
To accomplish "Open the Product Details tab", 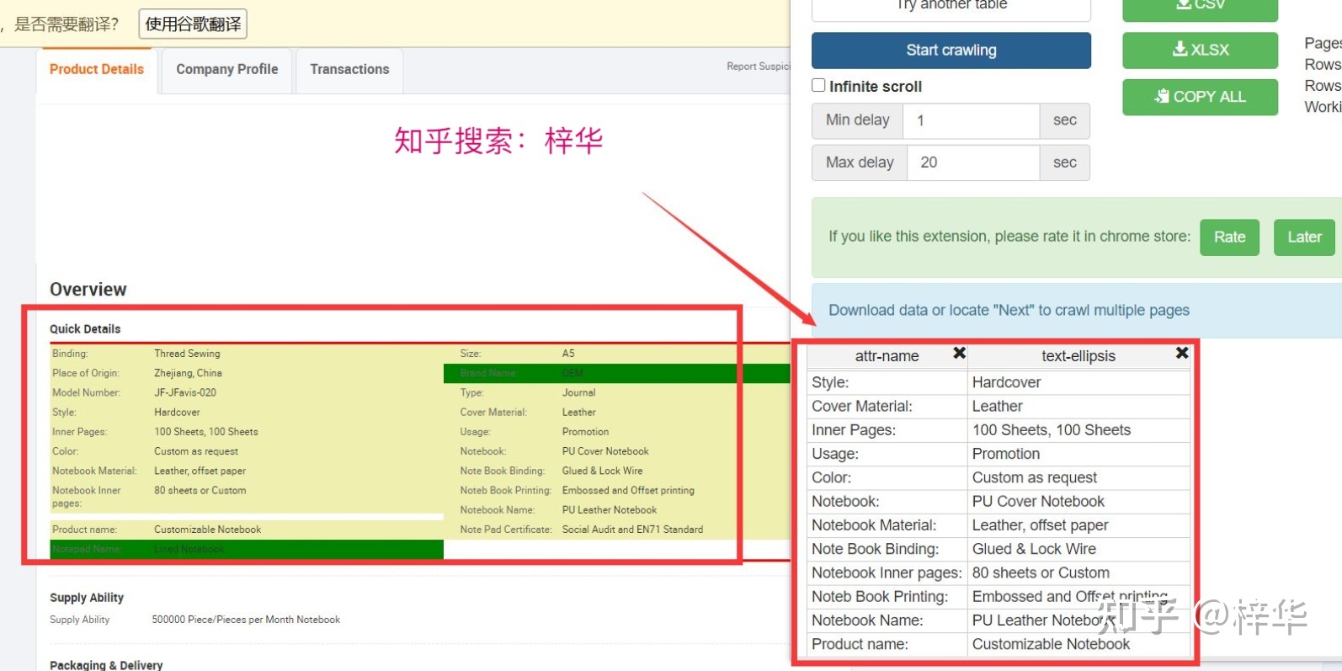I will point(97,70).
